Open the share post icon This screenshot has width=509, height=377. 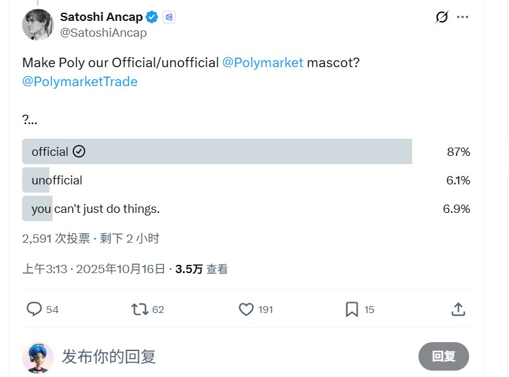point(458,309)
